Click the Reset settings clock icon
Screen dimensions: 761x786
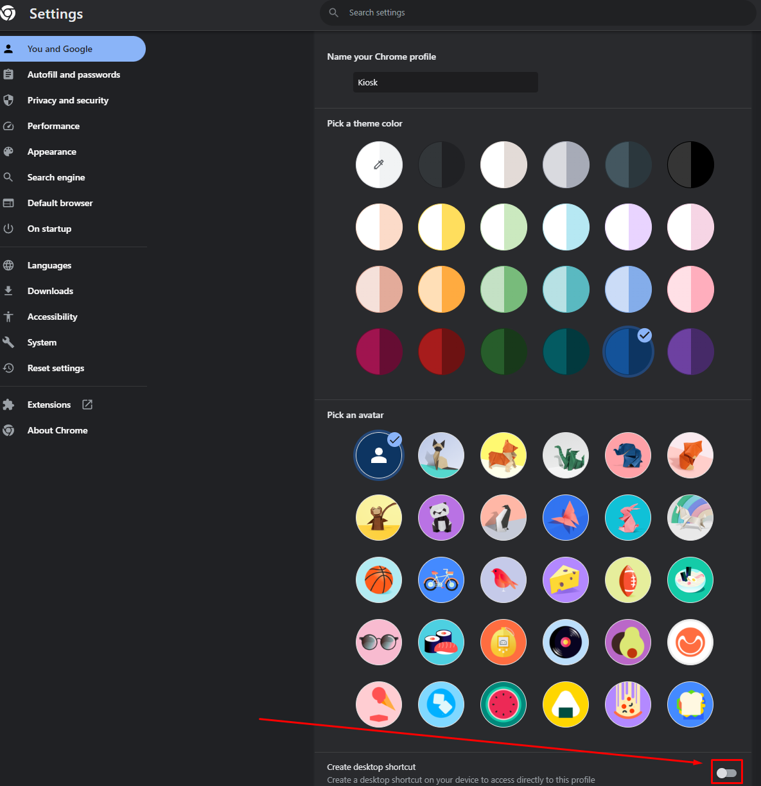pyautogui.click(x=8, y=368)
